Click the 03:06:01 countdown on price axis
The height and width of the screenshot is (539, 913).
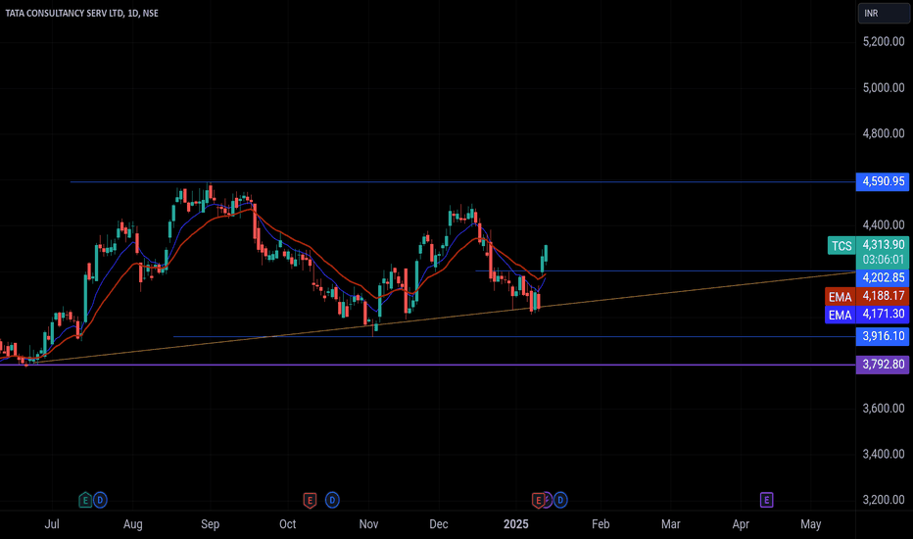pos(883,260)
